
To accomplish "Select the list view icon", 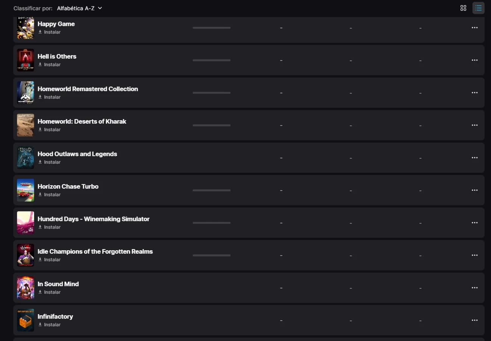I will tap(479, 8).
